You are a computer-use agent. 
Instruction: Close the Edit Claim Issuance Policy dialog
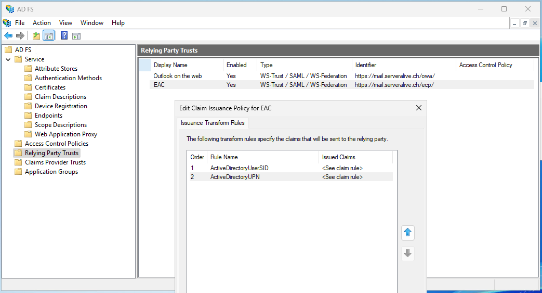419,108
